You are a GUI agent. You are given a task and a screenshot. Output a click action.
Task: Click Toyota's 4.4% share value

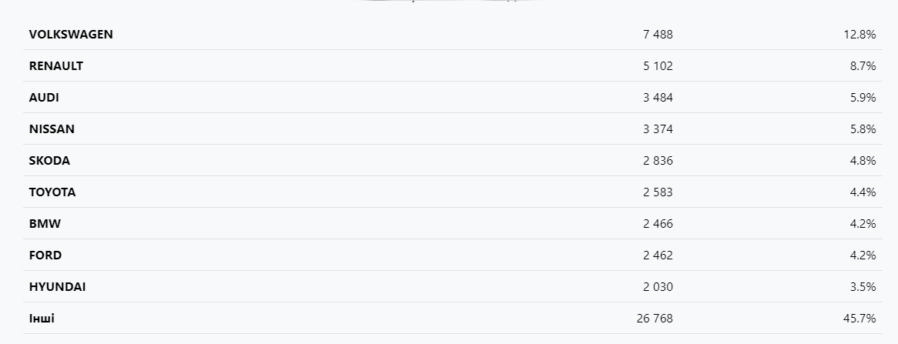[863, 192]
